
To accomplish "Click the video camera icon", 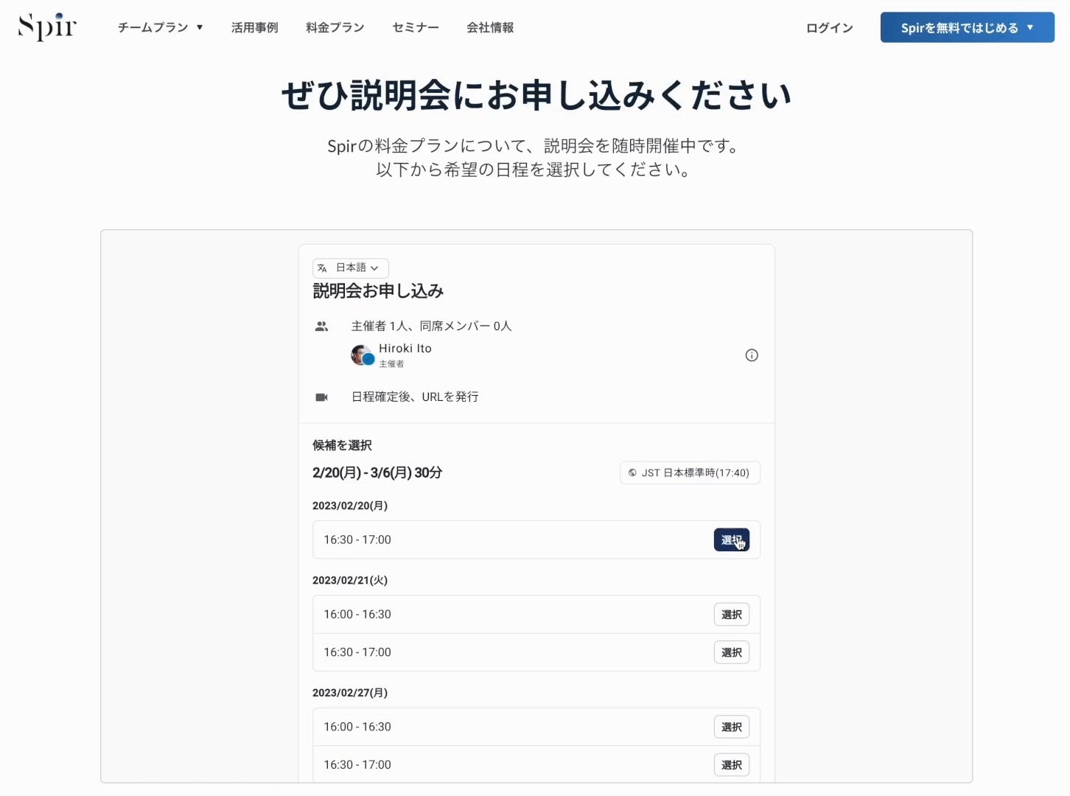I will tap(321, 397).
